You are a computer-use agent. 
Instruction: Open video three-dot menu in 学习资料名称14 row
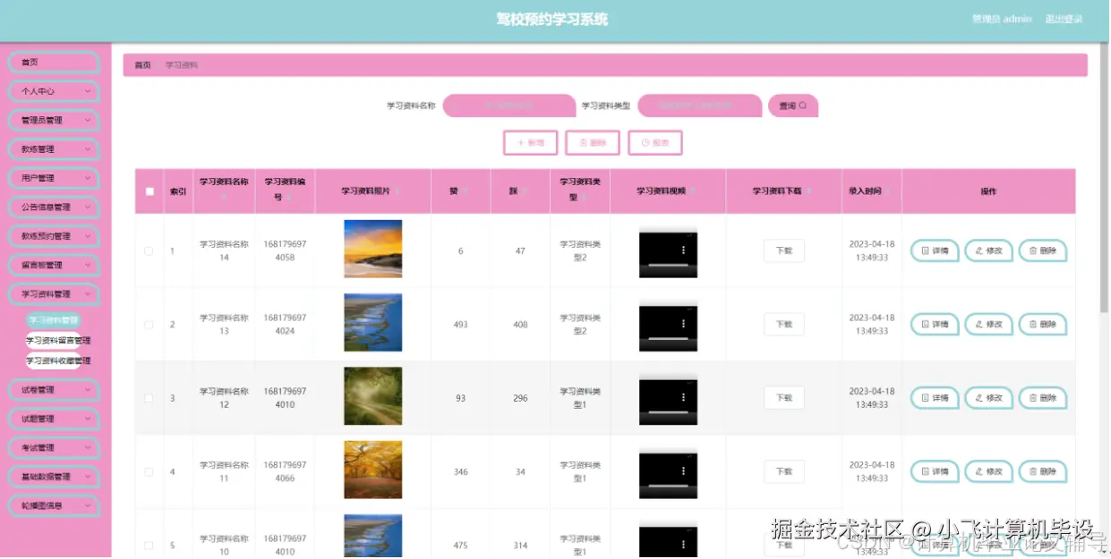pos(684,250)
